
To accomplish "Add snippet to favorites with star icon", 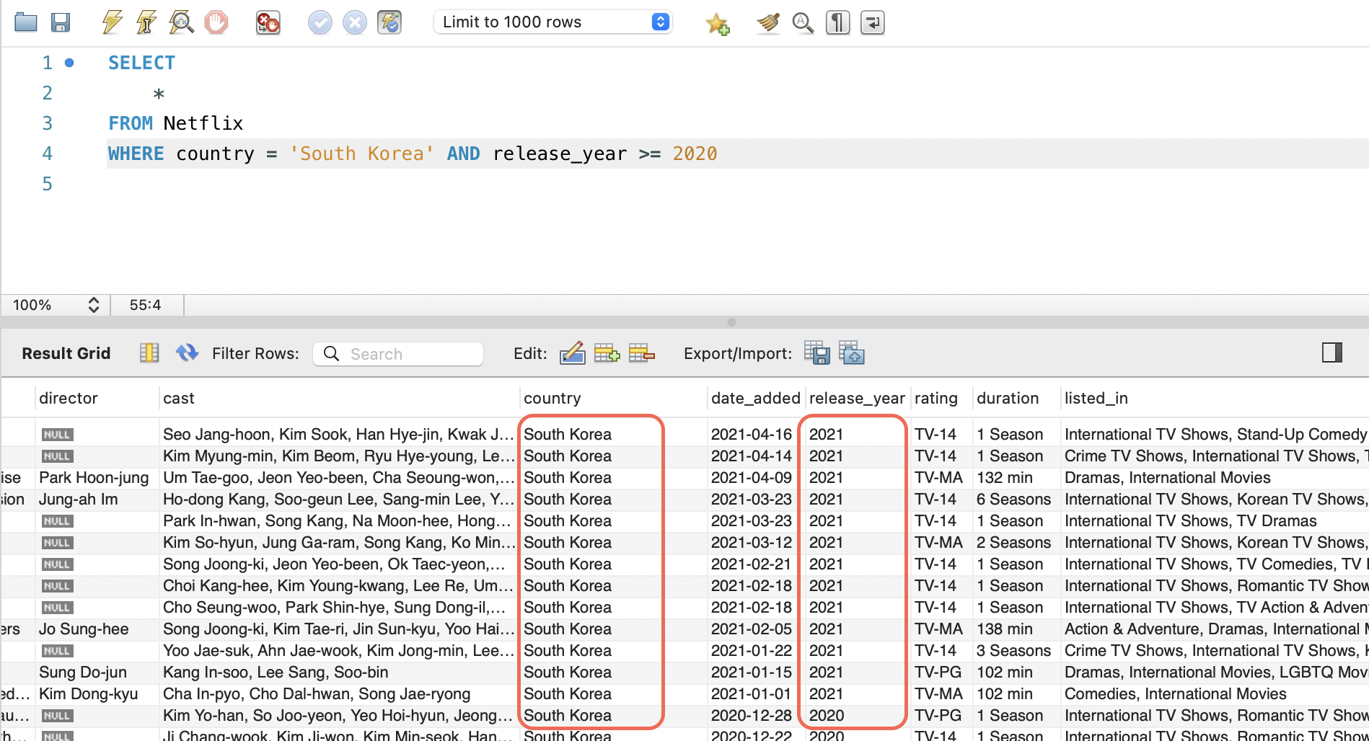I will click(x=718, y=24).
